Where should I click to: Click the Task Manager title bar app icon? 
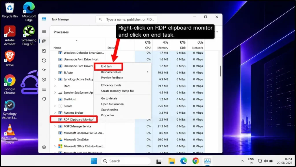coord(44,19)
